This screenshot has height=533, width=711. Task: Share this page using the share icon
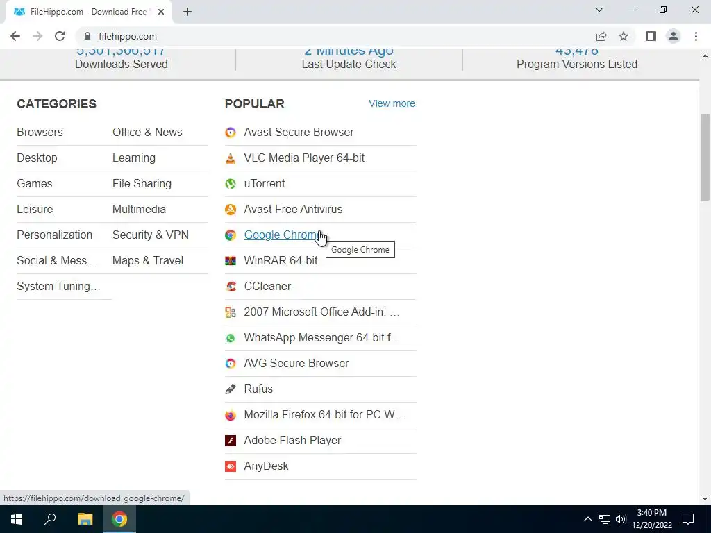[601, 36]
